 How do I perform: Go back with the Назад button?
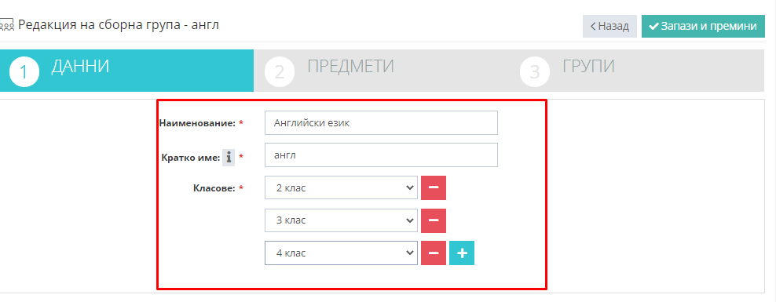pyautogui.click(x=609, y=26)
